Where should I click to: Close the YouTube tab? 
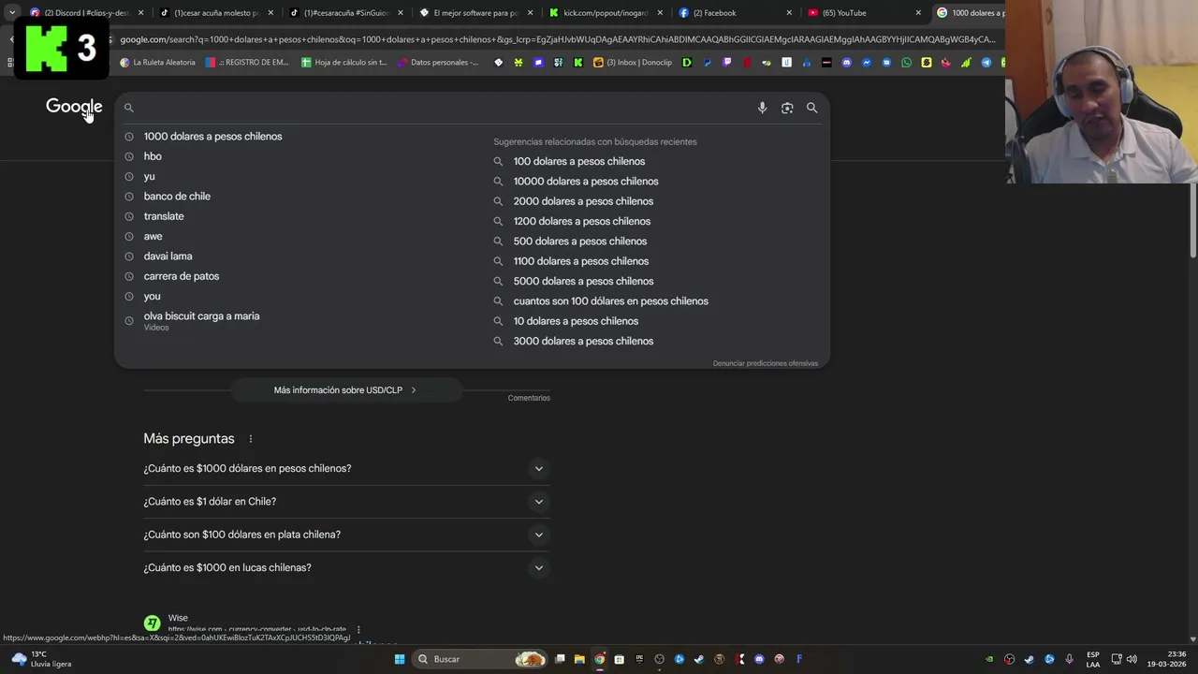click(x=918, y=13)
